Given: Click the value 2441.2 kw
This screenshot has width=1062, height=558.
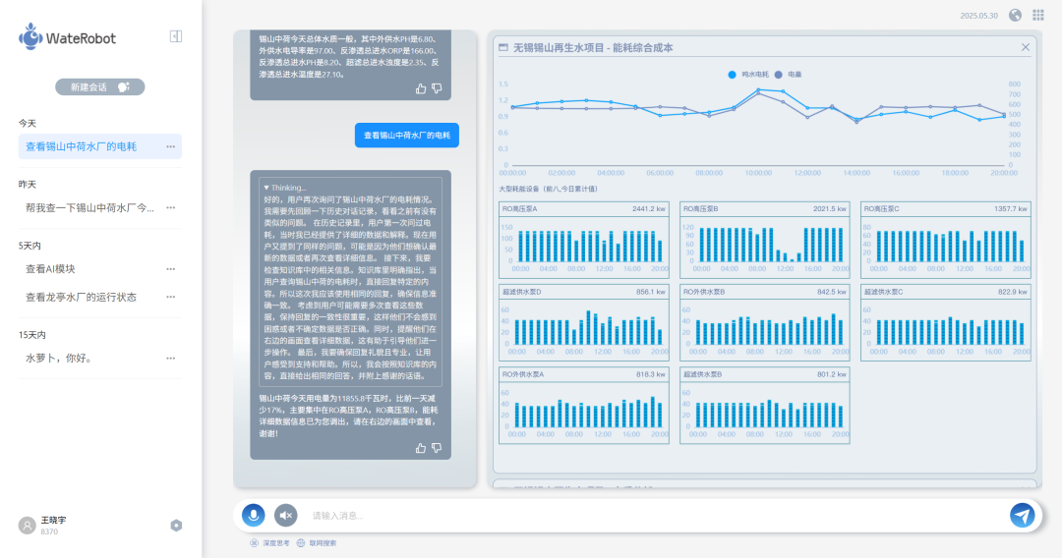Looking at the screenshot, I should (649, 209).
